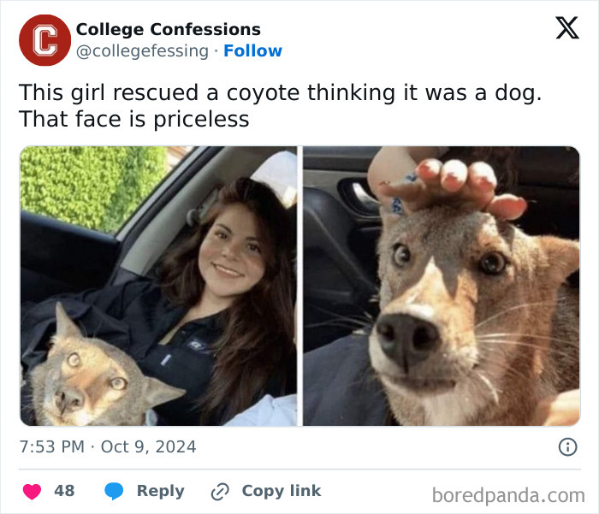Click the boredpanda.com watermark

(508, 496)
